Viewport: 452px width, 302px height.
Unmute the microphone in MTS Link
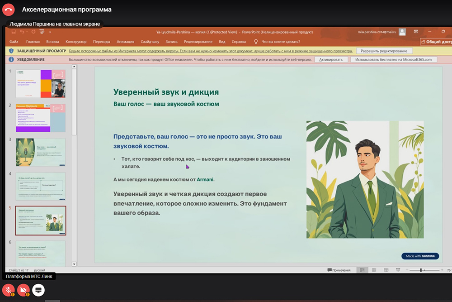click(8, 290)
